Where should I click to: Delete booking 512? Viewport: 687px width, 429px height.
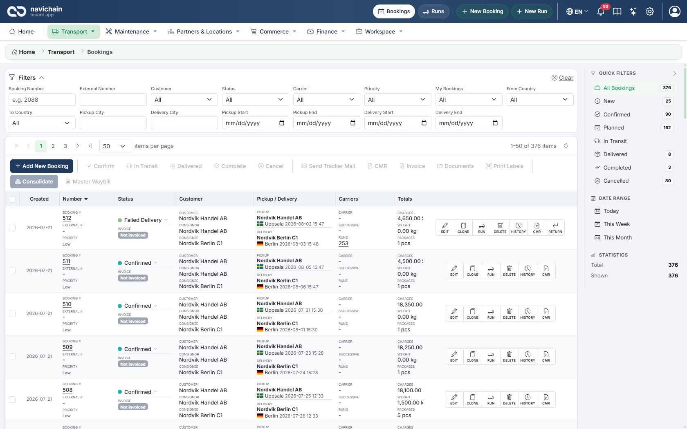pos(500,228)
